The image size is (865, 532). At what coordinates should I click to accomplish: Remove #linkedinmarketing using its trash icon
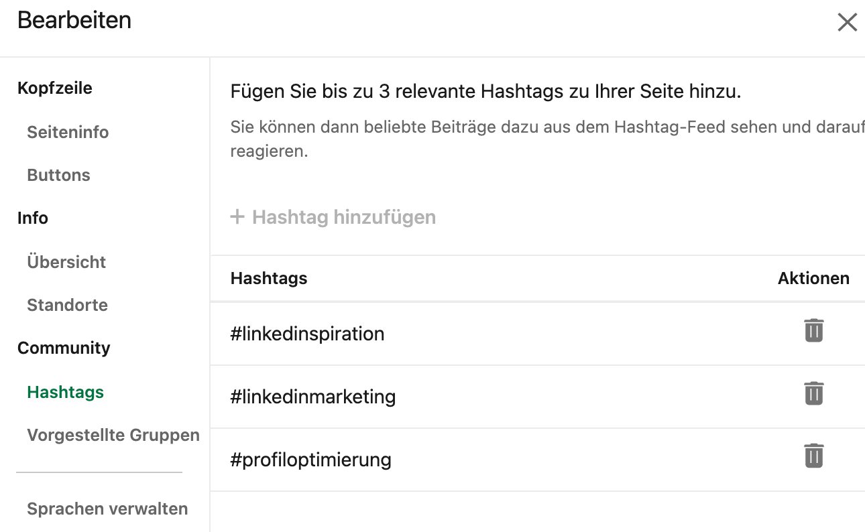813,393
